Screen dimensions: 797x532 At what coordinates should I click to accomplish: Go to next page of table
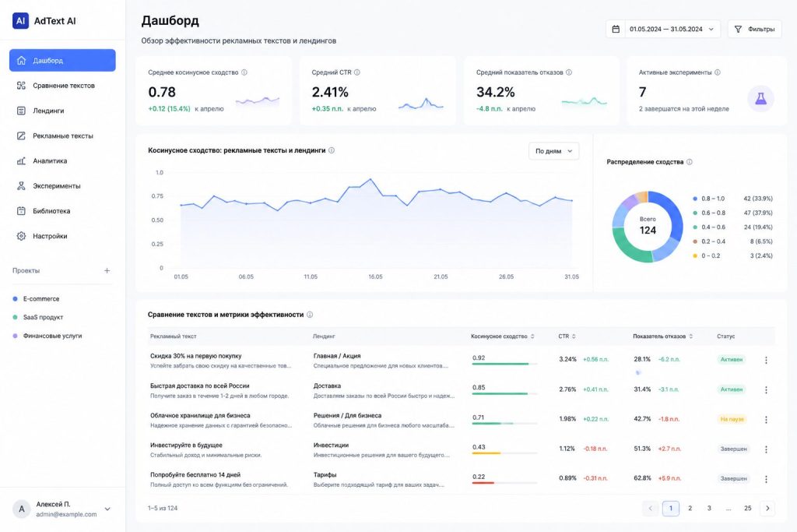click(767, 508)
